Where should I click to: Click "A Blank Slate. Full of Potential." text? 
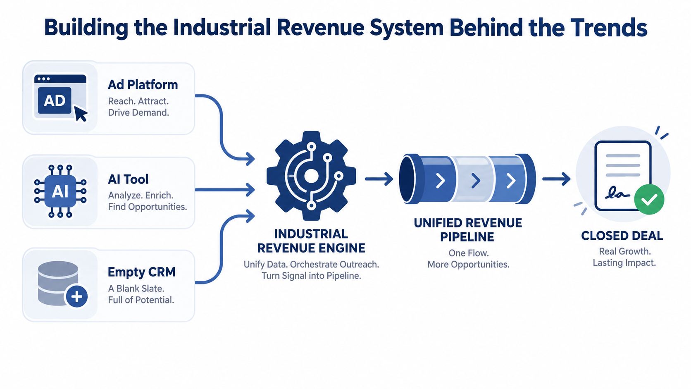(x=141, y=294)
